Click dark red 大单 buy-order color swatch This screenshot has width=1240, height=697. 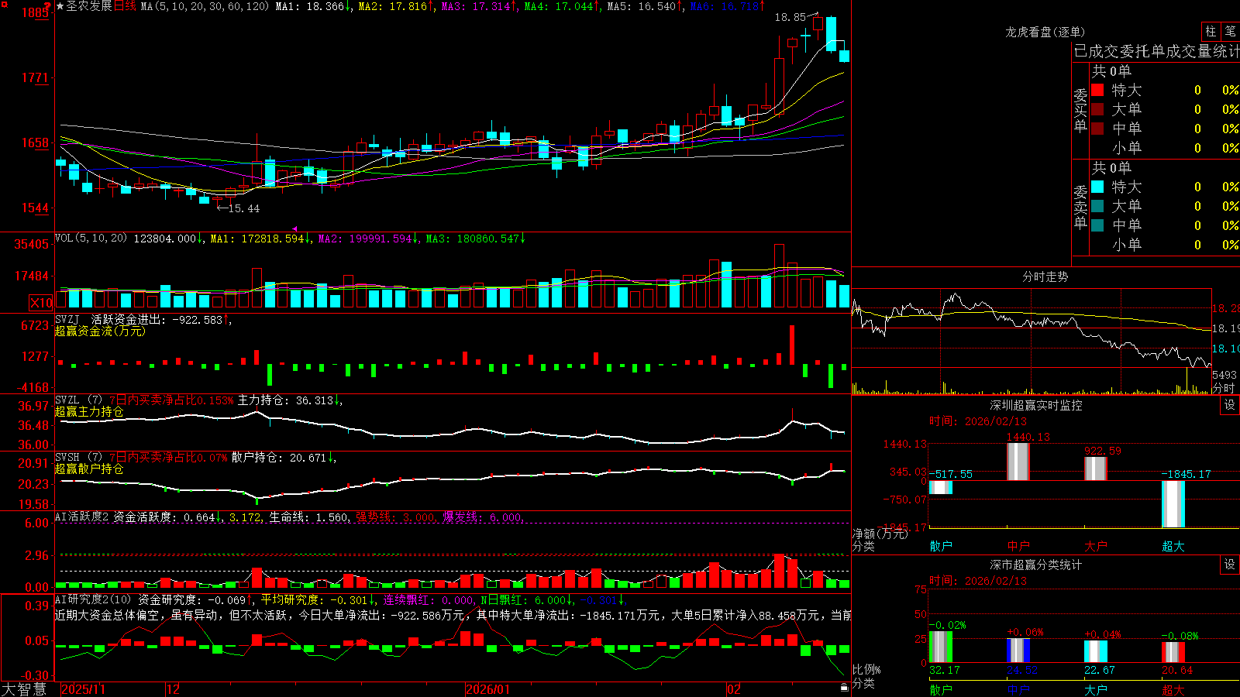[1097, 109]
